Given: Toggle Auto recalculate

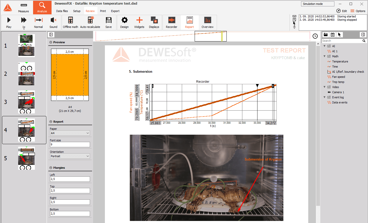Looking at the screenshot, I should [x=90, y=23].
